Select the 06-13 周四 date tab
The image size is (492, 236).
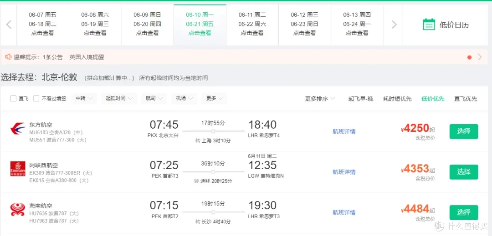357,25
